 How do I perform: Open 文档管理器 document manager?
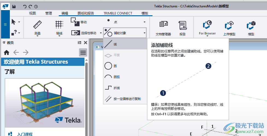163,24
